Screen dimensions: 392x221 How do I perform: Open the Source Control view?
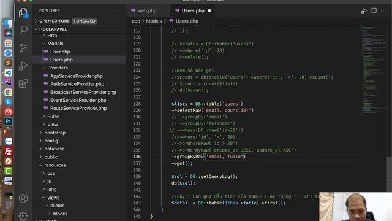tap(23, 48)
